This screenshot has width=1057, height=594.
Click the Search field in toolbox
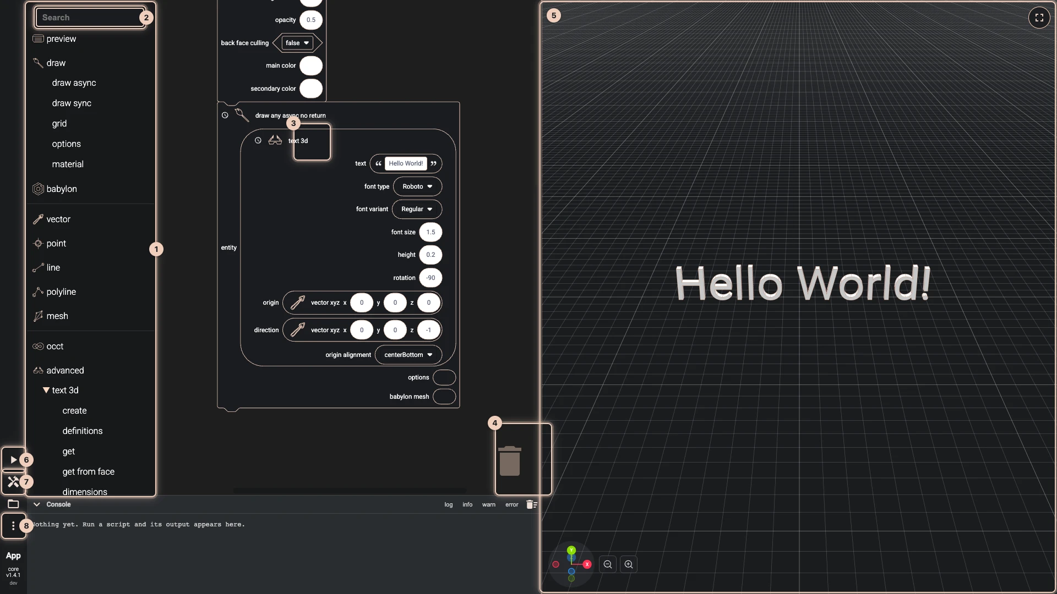click(x=90, y=18)
